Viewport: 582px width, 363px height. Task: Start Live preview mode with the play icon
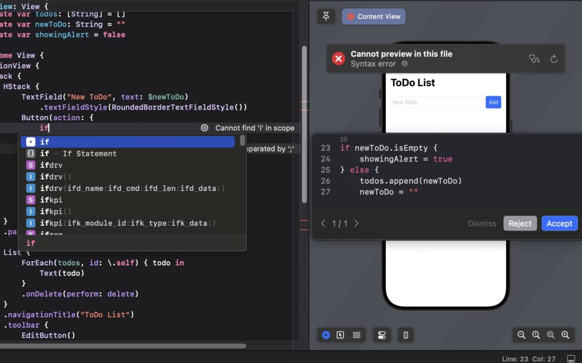[326, 335]
